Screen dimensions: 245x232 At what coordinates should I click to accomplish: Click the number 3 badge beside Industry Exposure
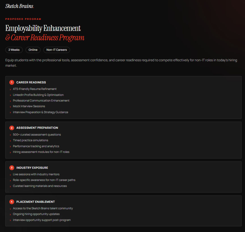click(12, 168)
